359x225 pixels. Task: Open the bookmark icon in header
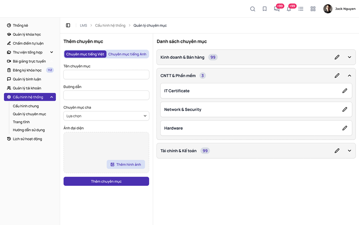point(265,9)
